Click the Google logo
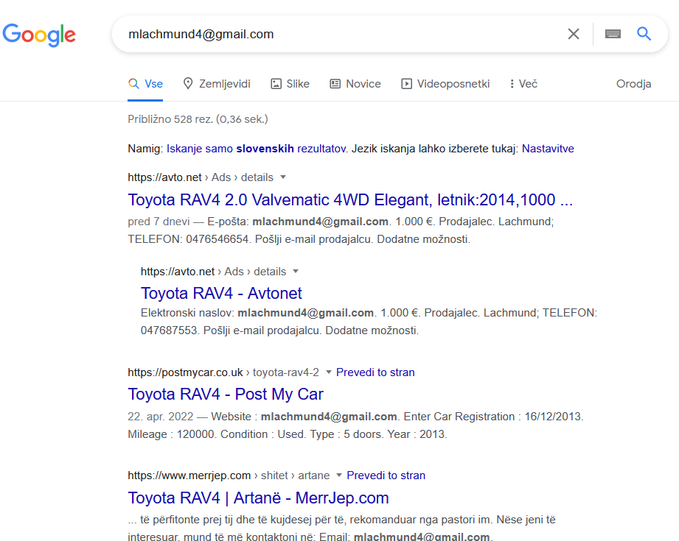The height and width of the screenshot is (541, 679). pyautogui.click(x=39, y=35)
